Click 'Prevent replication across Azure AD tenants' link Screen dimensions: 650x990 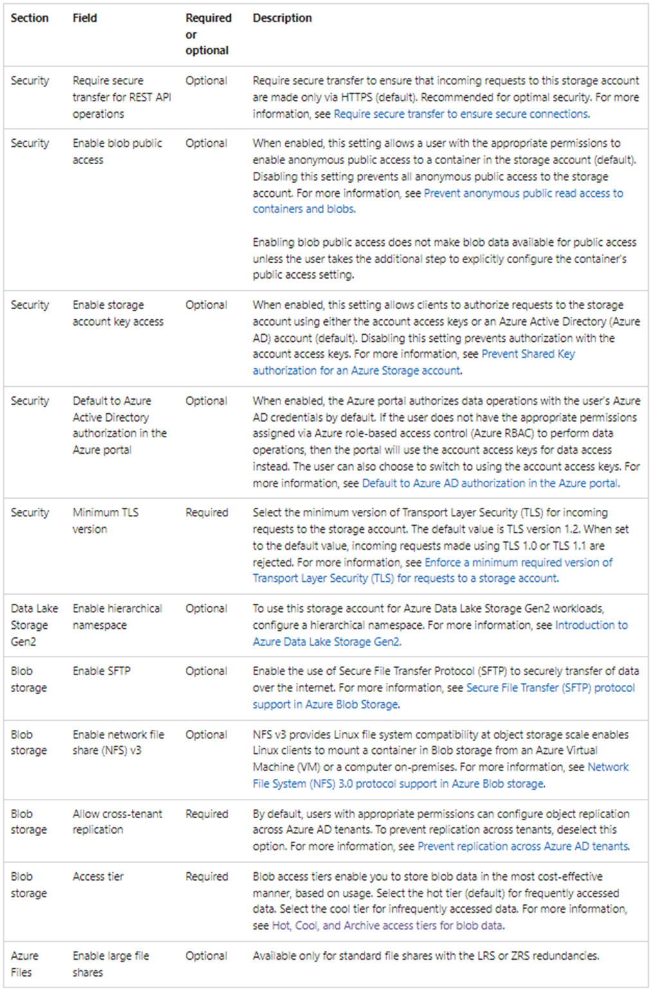(523, 846)
